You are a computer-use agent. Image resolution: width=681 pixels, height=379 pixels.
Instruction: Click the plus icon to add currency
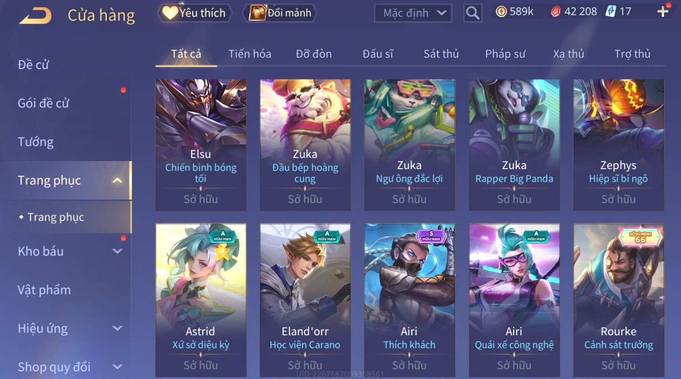point(662,12)
